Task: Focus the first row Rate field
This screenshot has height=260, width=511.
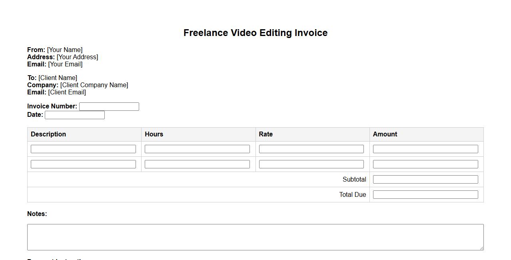Action: [311, 149]
